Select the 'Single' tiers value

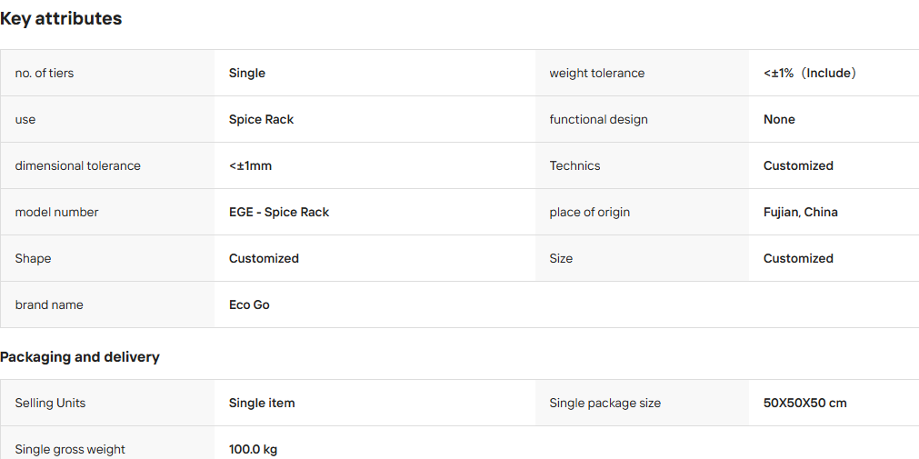click(246, 74)
